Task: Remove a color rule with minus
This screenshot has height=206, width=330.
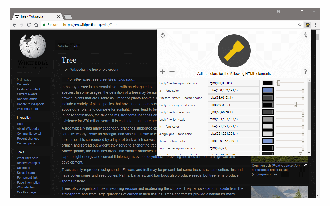Action: coord(172,72)
